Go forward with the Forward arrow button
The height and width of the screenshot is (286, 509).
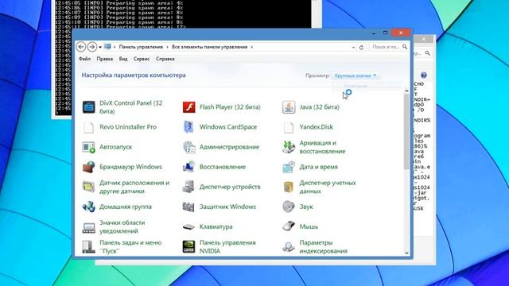tap(92, 47)
